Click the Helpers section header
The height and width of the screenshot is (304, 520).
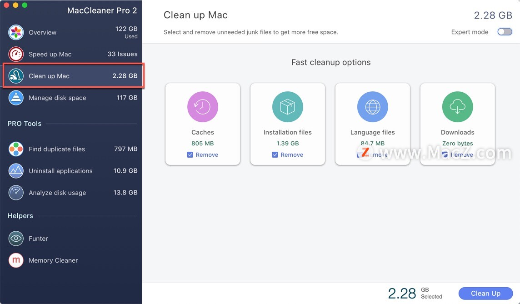pos(20,216)
